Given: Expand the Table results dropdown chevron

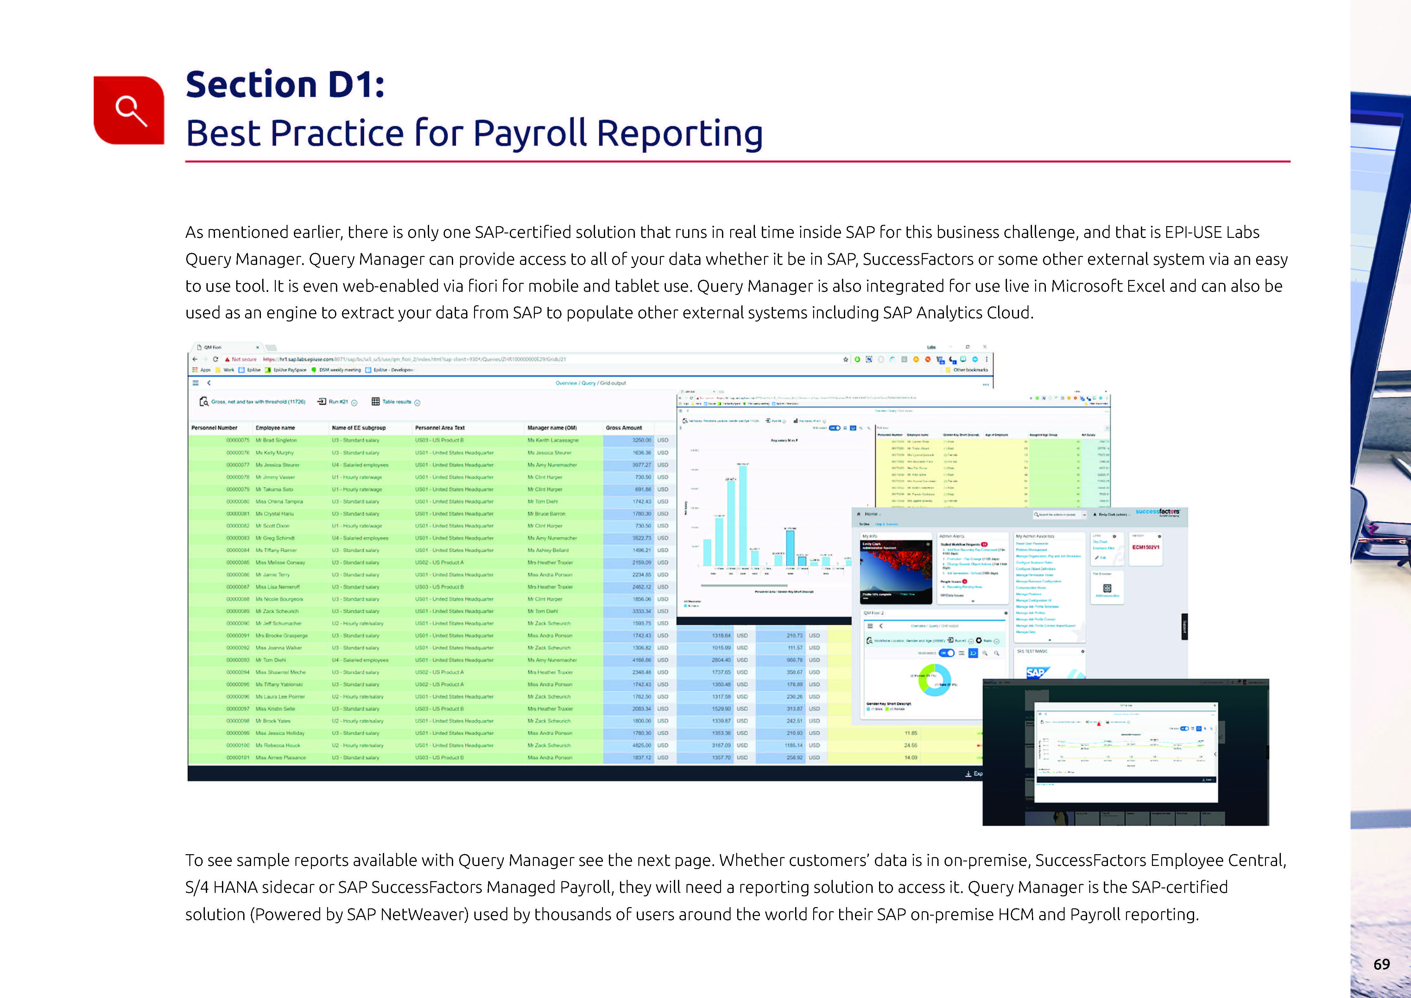Looking at the screenshot, I should pyautogui.click(x=417, y=403).
